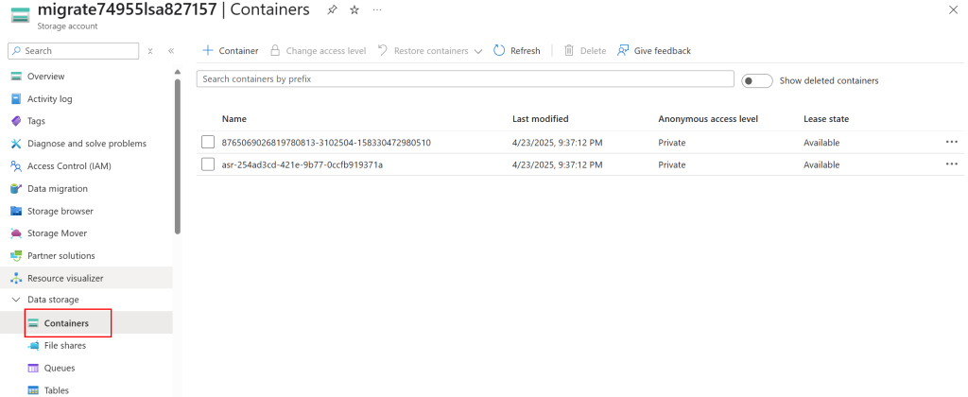Click the Data migration bucket icon
968x397 pixels.
pyautogui.click(x=16, y=188)
